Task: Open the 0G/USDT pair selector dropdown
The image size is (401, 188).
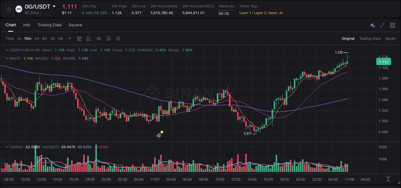Action: [x=54, y=6]
